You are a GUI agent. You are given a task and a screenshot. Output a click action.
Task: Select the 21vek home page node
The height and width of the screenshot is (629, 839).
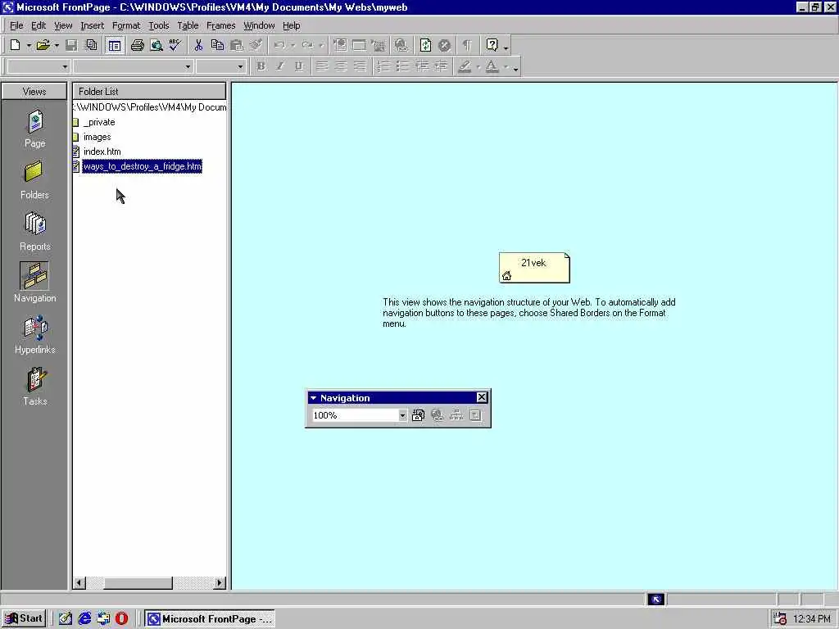click(x=534, y=268)
